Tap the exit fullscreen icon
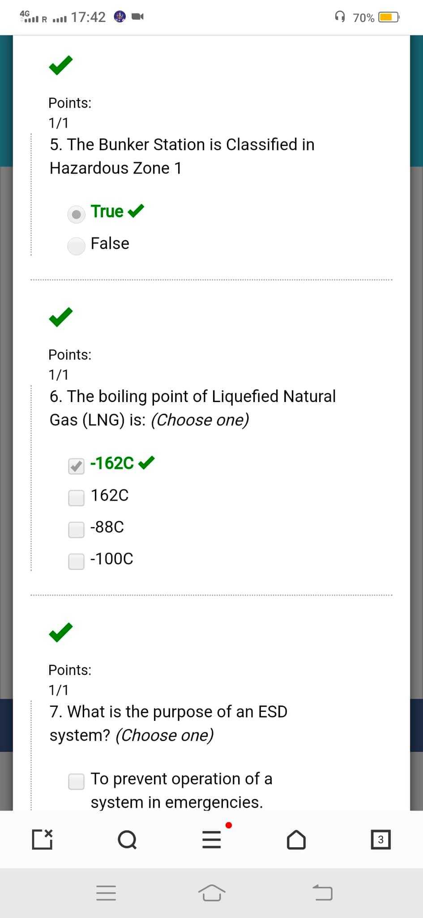The height and width of the screenshot is (918, 423). (43, 840)
